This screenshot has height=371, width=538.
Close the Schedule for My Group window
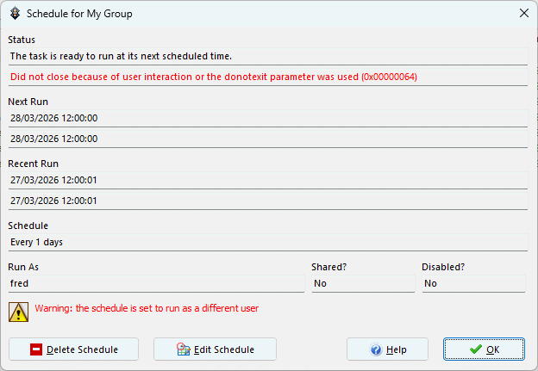point(523,14)
